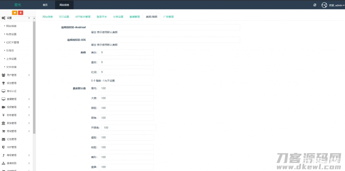Click the 嘴形 value field
This screenshot has height=171, width=345.
coord(126,157)
